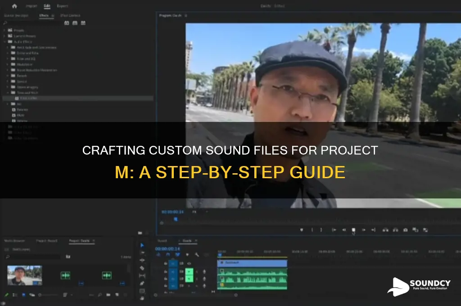Step forward one frame
This screenshot has height=306, width=461.
(x=364, y=230)
